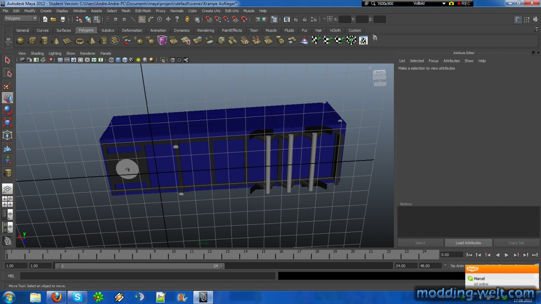Play the animation forwards
The height and width of the screenshot is (304, 541).
point(506,255)
